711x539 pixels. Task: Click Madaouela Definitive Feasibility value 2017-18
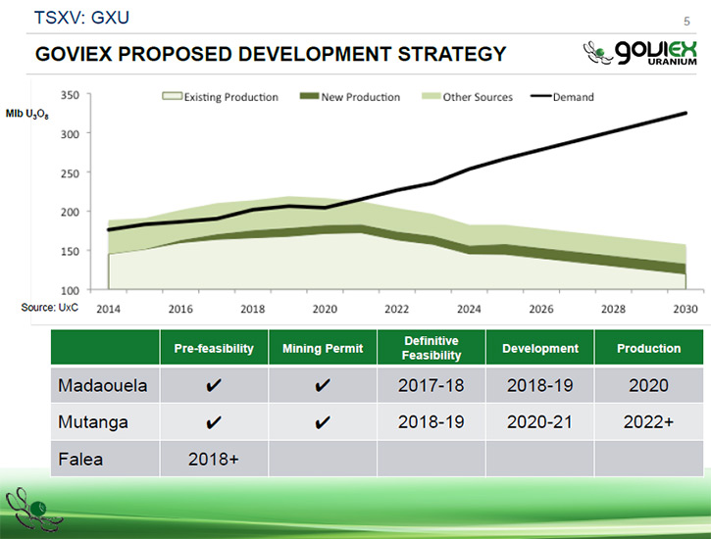click(x=432, y=385)
